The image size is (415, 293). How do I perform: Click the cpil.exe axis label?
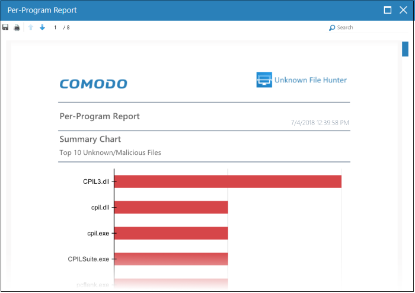98,234
